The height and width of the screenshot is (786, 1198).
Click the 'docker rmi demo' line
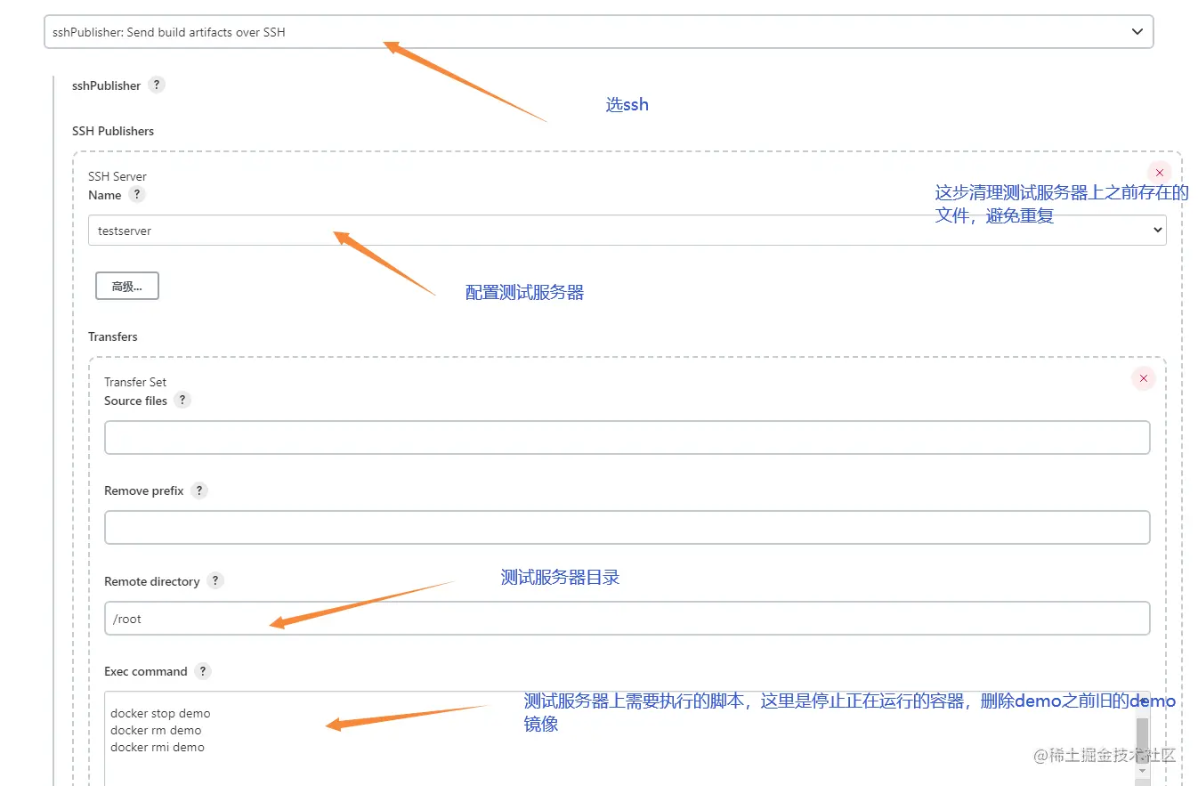158,747
